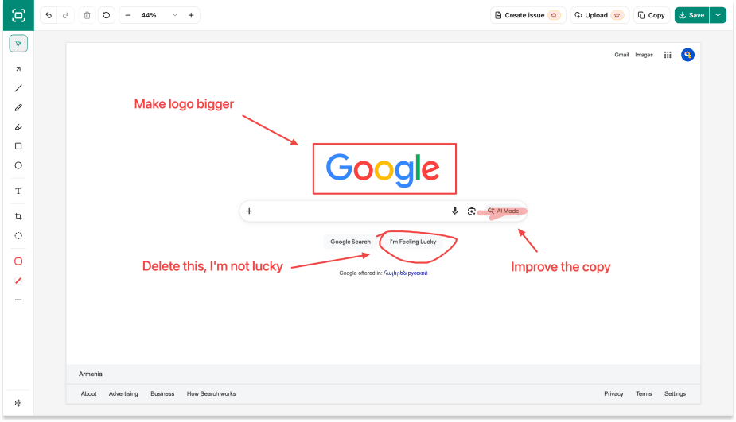
Task: Open the Privacy footer link
Action: (x=613, y=394)
